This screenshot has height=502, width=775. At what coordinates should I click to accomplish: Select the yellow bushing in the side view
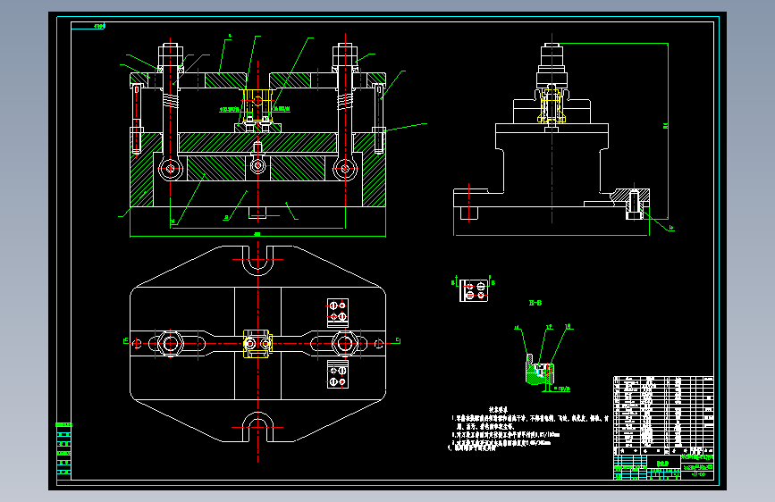point(552,105)
